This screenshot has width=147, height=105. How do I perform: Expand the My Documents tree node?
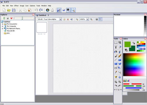[x=3, y=24]
